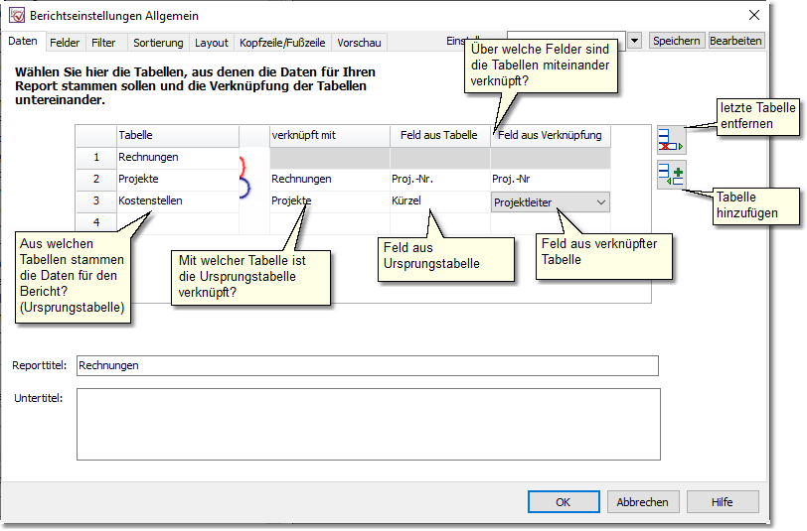Expand the settings name dropdown arrow
Screen dimensions: 807x531
(x=634, y=41)
